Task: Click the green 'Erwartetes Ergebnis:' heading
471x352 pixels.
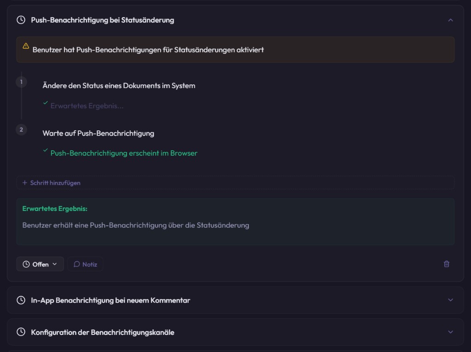Action: 55,209
